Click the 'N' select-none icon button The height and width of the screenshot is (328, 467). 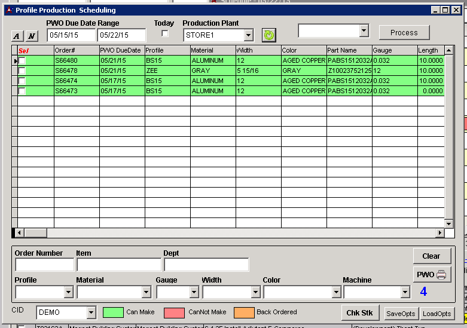click(32, 36)
